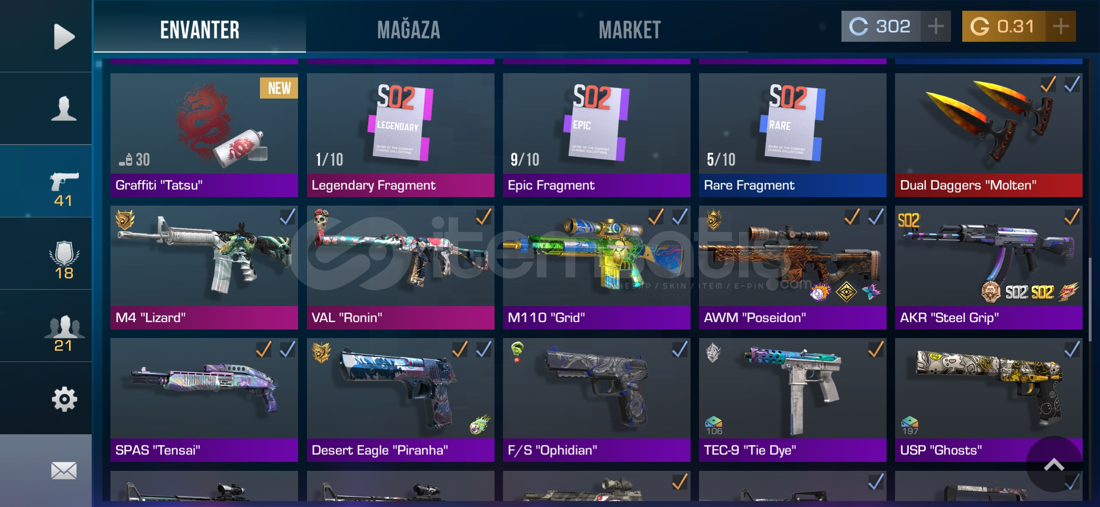
Task: Open the profile silhouette icon
Action: click(x=64, y=108)
